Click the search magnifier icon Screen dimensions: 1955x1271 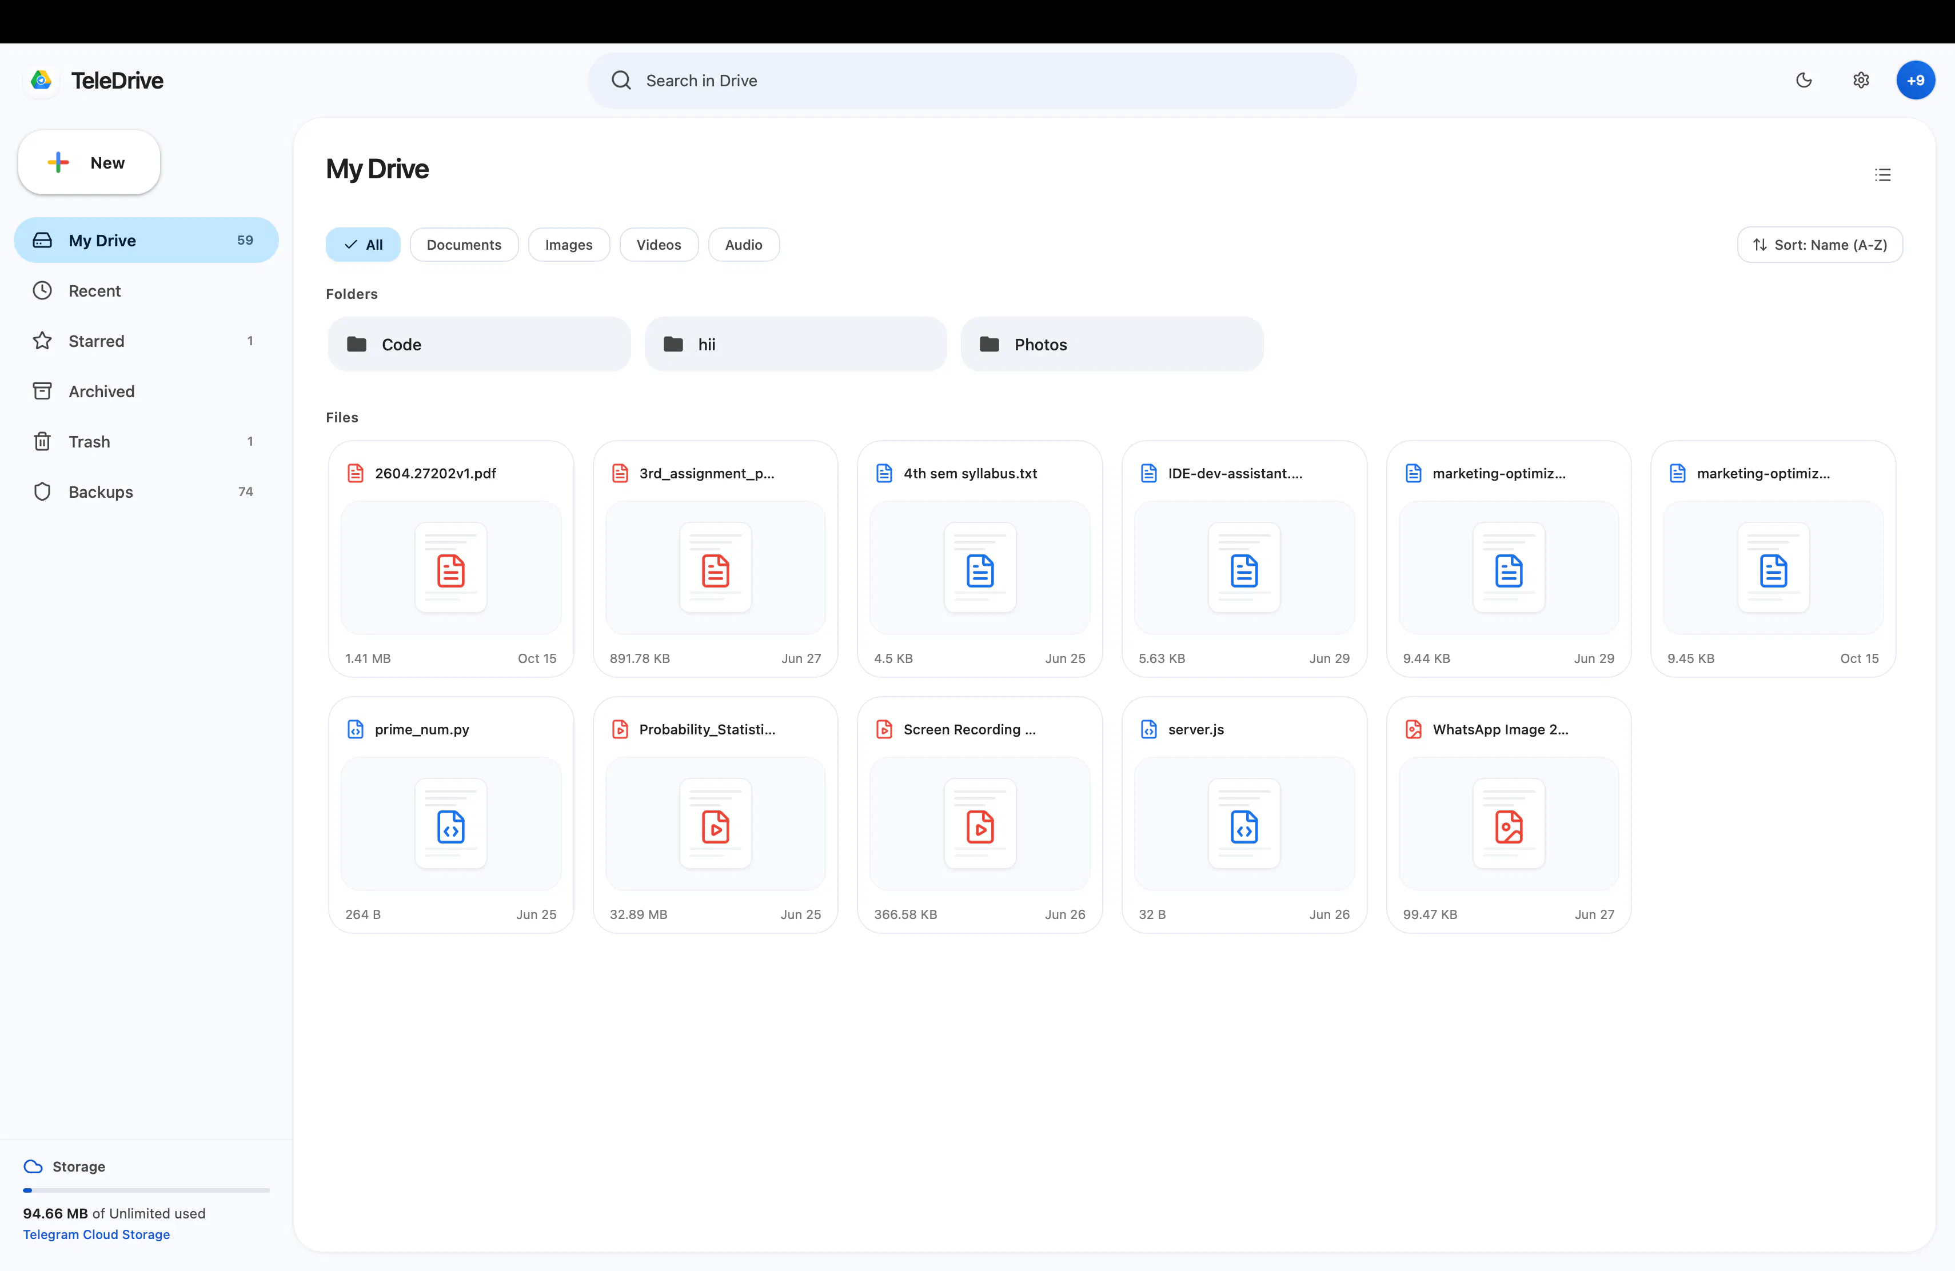coord(621,81)
